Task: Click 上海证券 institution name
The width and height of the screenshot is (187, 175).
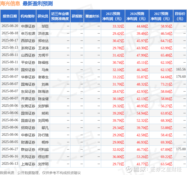Action: 28,164
